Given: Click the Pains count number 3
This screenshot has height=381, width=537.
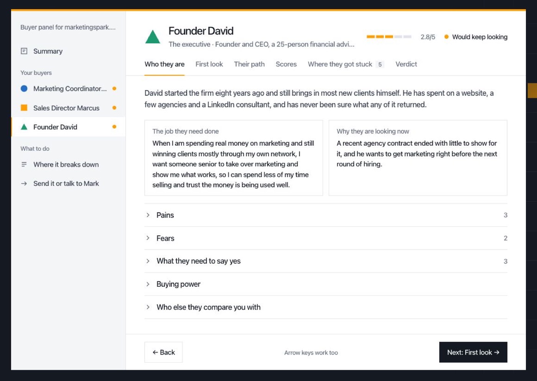Looking at the screenshot, I should (x=506, y=215).
